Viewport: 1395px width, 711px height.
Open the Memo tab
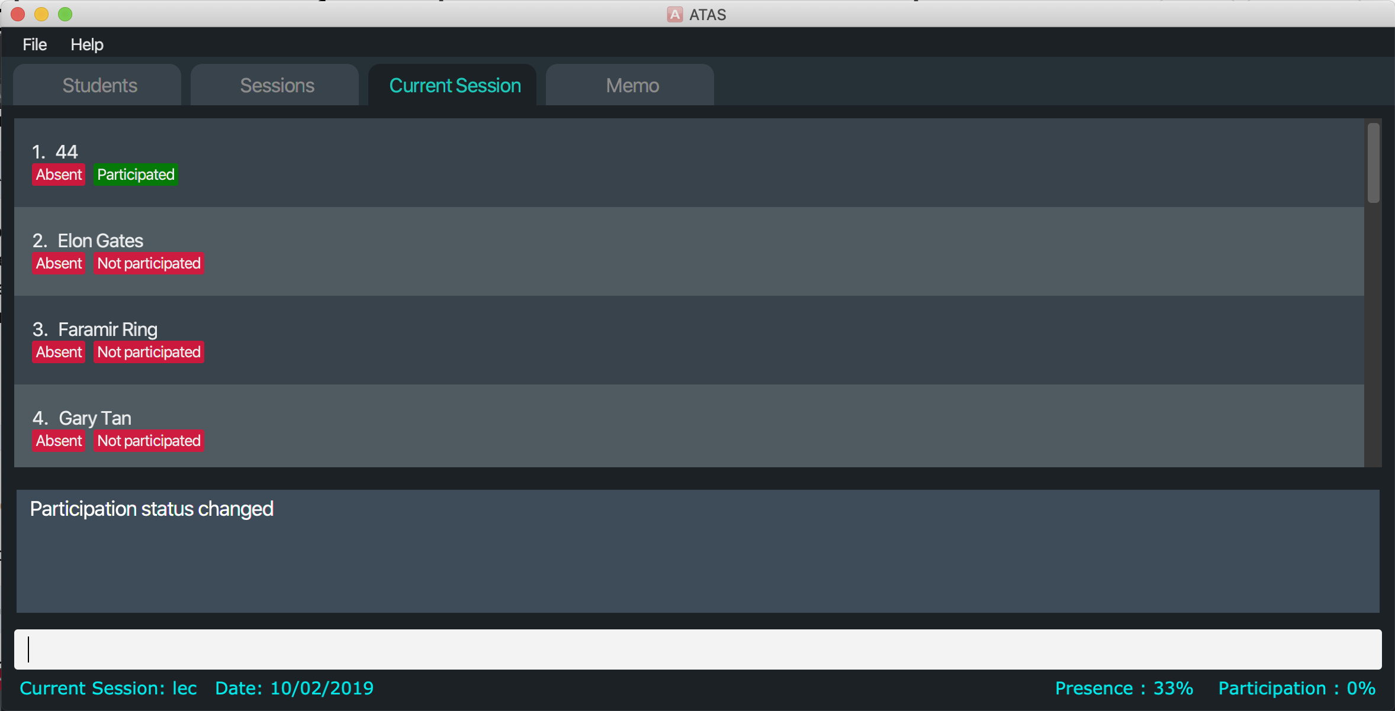[x=632, y=86]
